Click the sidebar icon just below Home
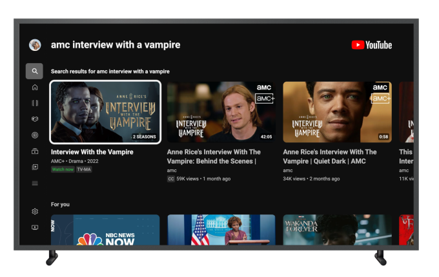 (35, 103)
